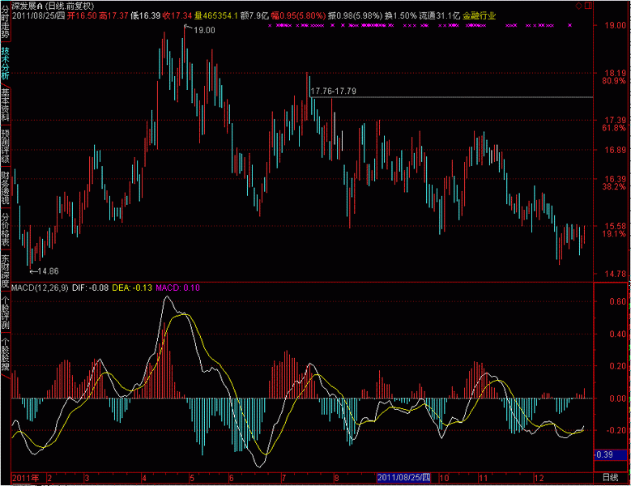
Task: Switch to the 技术分析 sidebar tab
Action: pyautogui.click(x=5, y=64)
